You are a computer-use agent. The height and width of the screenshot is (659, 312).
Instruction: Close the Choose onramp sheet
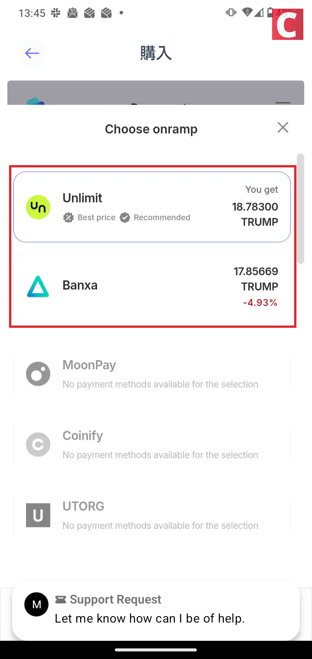283,127
